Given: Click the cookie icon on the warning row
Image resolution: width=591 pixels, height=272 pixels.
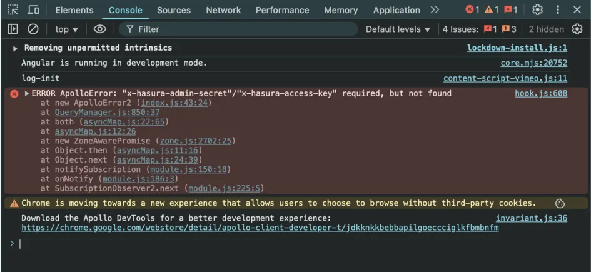Looking at the screenshot, I should tap(560, 203).
